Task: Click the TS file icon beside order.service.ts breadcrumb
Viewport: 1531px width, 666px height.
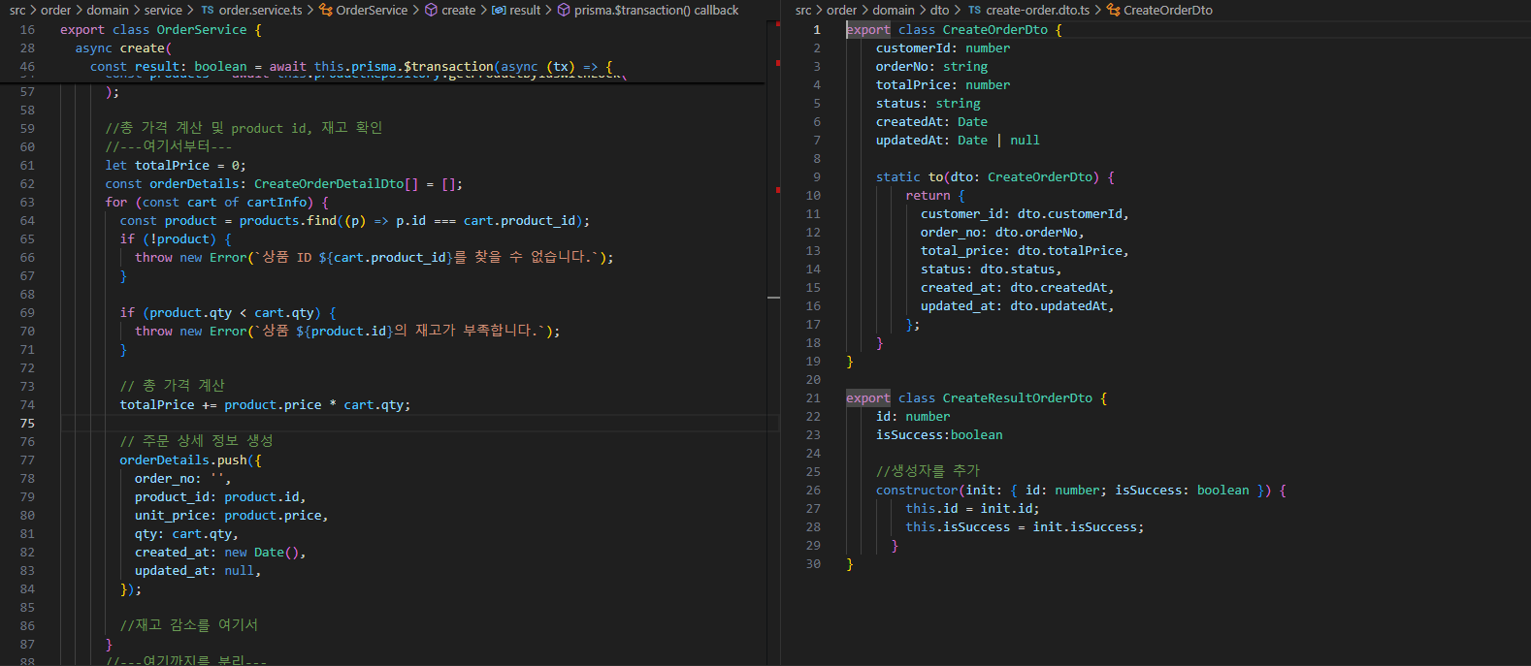Action: click(208, 10)
